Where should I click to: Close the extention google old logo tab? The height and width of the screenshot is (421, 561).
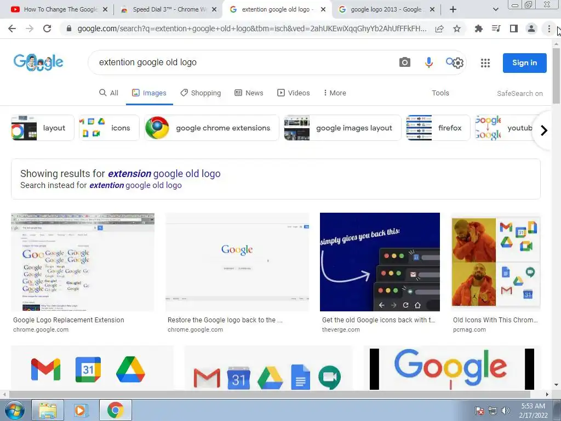click(323, 10)
